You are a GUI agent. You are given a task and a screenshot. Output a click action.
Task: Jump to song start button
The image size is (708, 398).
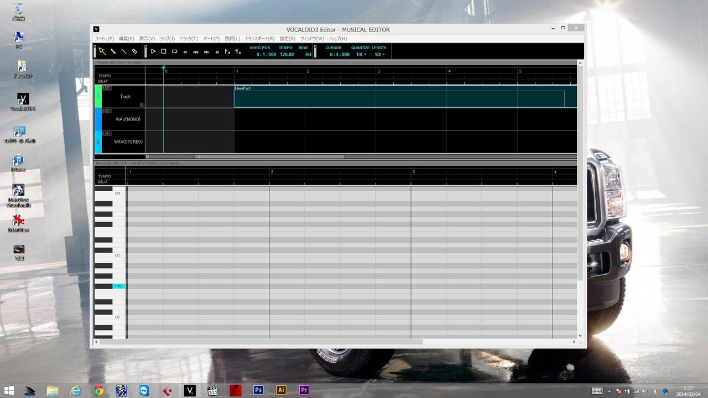click(x=185, y=52)
